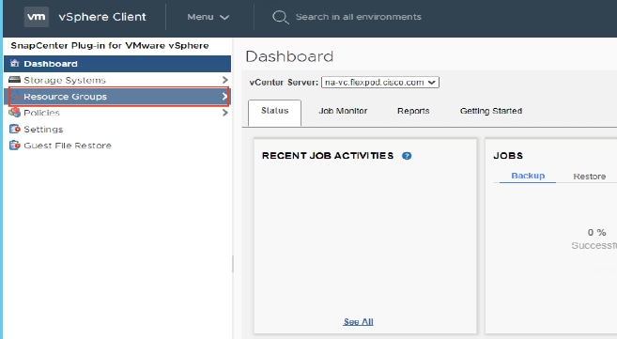Click the Storage Systems drive icon
Screen dimensions: 617x339
coord(15,80)
